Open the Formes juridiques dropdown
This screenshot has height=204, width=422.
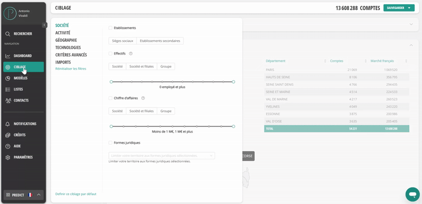tap(162, 156)
